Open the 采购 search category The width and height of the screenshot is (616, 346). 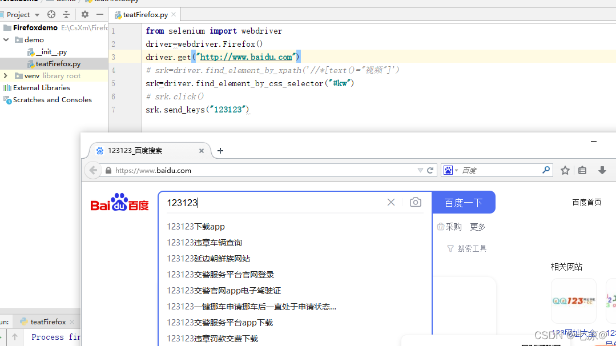coord(449,227)
